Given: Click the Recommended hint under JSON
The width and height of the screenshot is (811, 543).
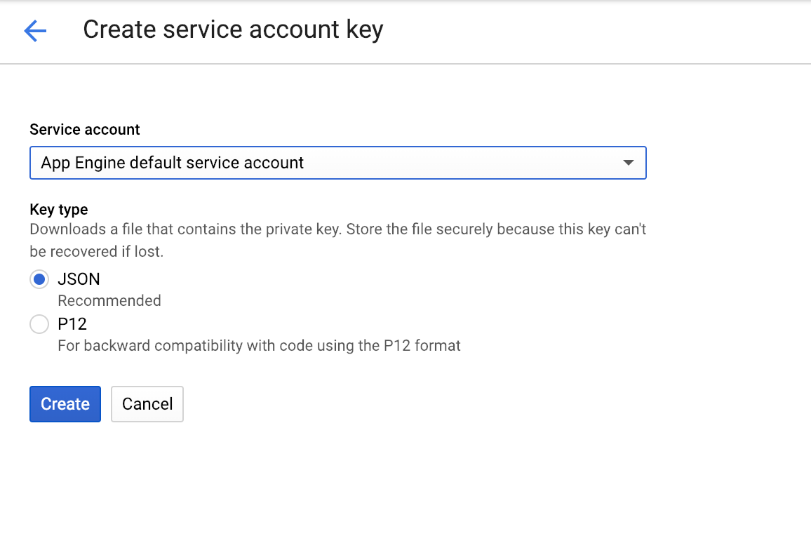Looking at the screenshot, I should pos(109,301).
